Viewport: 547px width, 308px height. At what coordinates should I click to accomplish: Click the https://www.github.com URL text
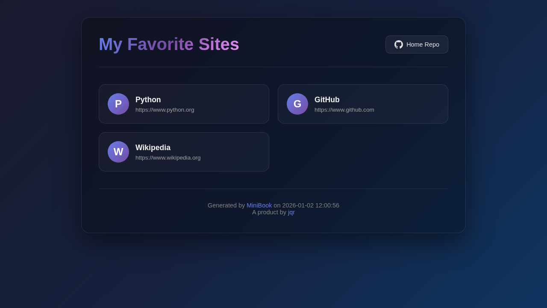344,110
